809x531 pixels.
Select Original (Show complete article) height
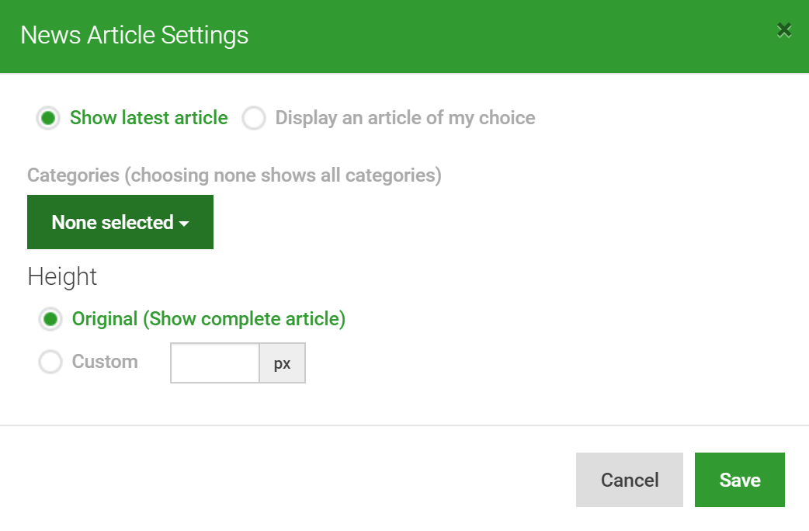point(50,319)
